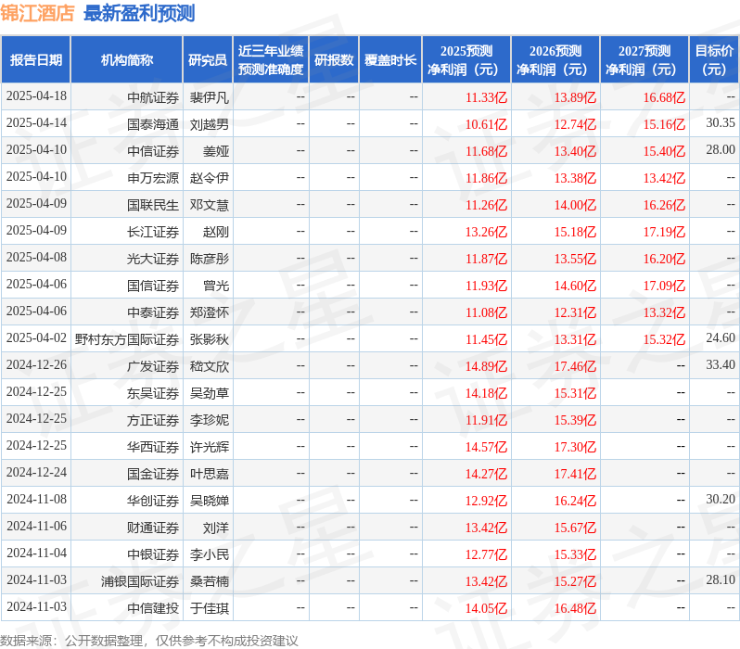Select the 机构简称 column header
This screenshot has width=740, height=649.
(126, 60)
